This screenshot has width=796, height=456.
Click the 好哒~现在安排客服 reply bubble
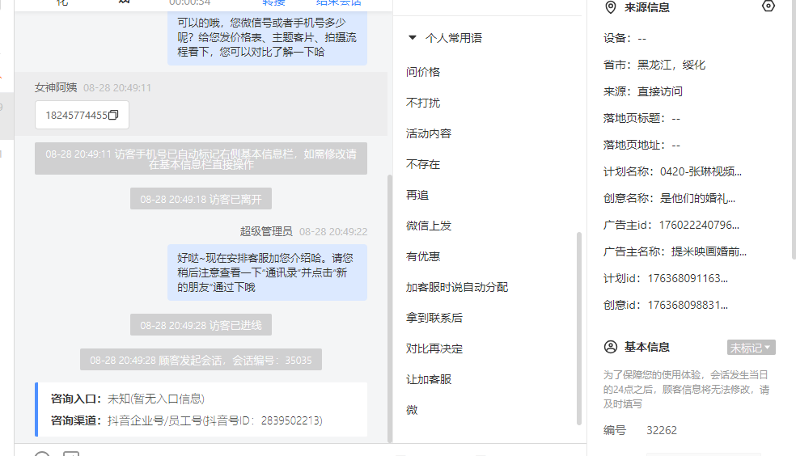tap(267, 272)
